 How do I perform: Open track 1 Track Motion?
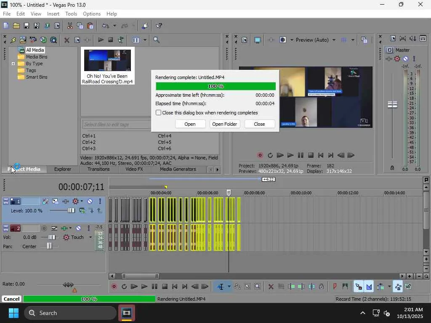(55, 201)
